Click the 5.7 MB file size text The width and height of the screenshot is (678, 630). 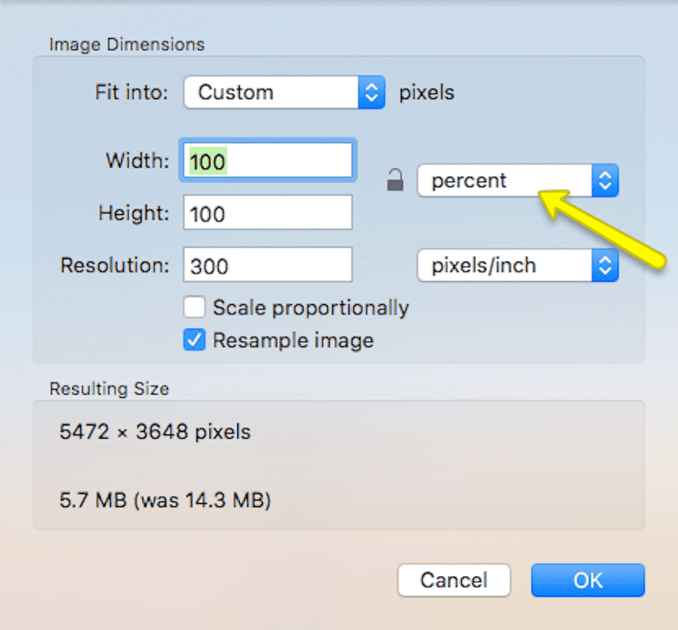(93, 500)
